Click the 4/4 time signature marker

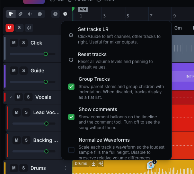point(83,9)
